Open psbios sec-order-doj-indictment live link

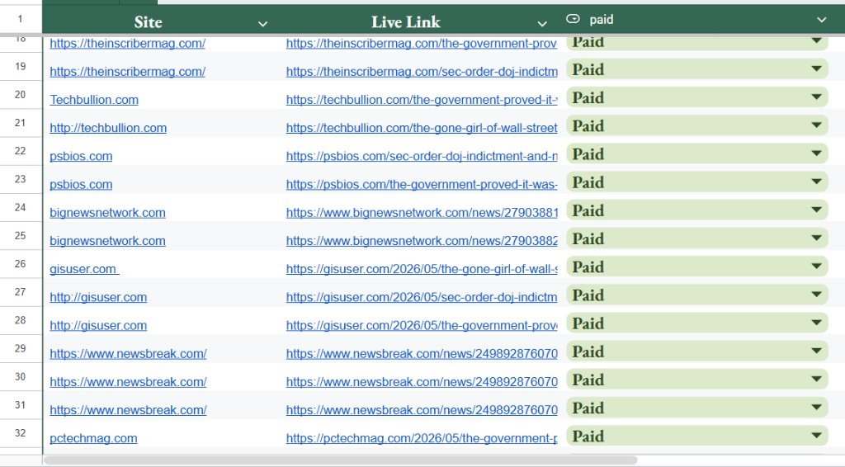tap(422, 156)
